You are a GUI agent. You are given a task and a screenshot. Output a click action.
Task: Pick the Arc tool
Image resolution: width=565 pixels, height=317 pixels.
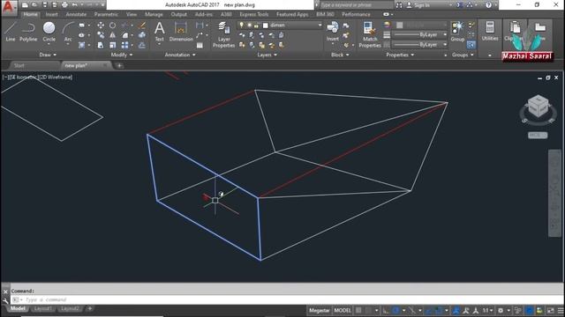tap(68, 32)
